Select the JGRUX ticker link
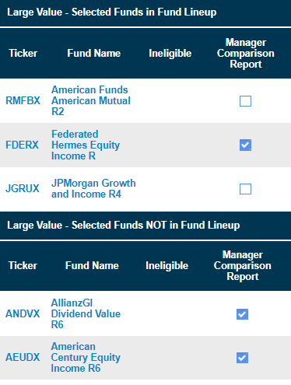This screenshot has width=291, height=385. click(x=23, y=188)
